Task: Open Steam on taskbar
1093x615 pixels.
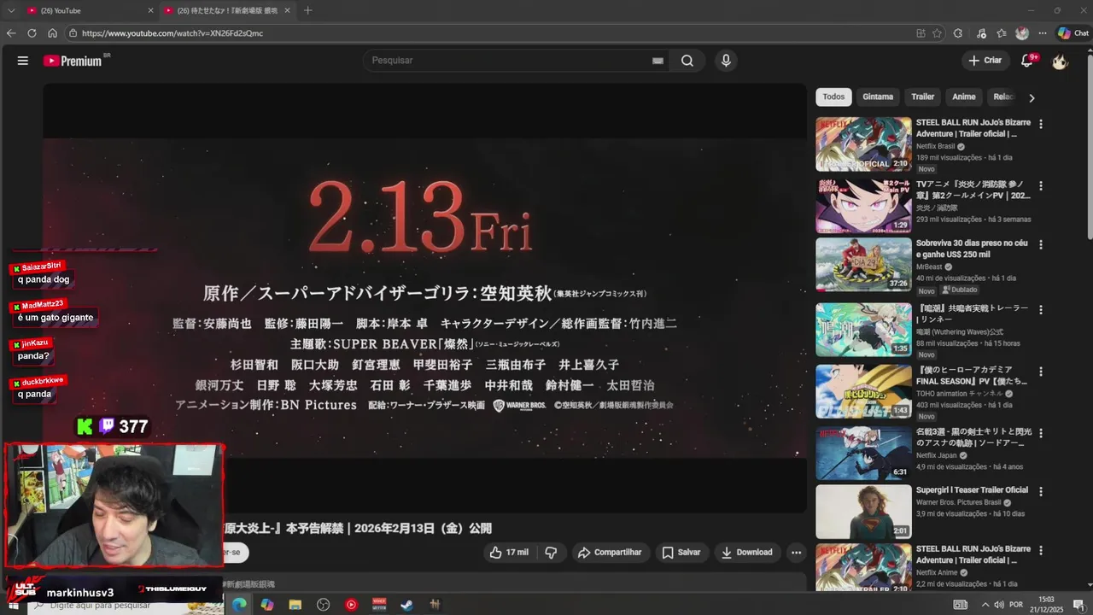Action: pos(407,605)
